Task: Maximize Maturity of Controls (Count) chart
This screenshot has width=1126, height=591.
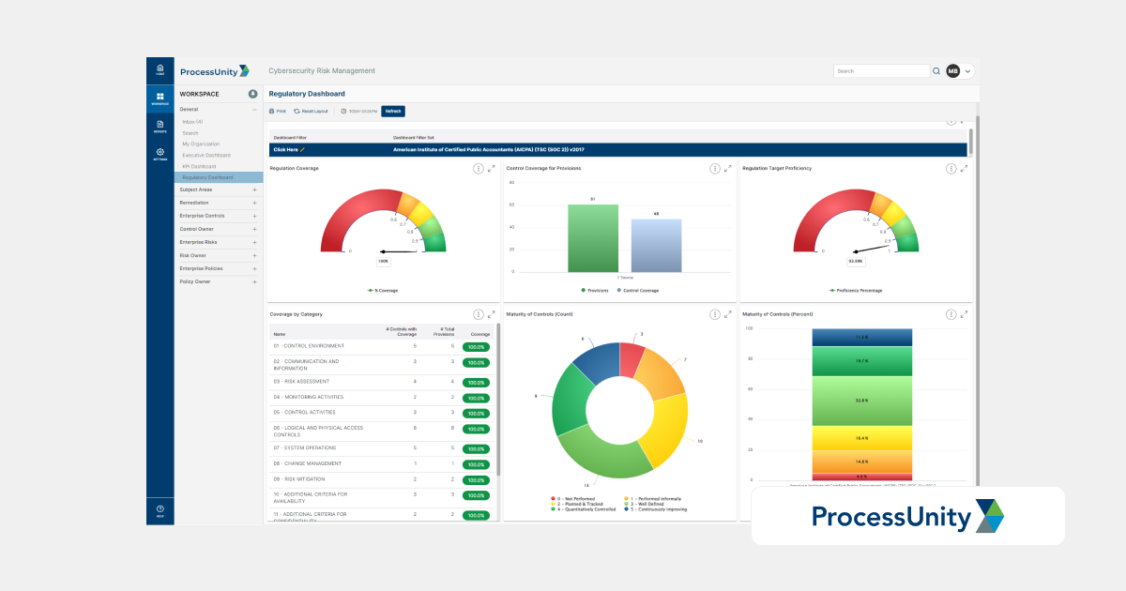Action: (728, 314)
